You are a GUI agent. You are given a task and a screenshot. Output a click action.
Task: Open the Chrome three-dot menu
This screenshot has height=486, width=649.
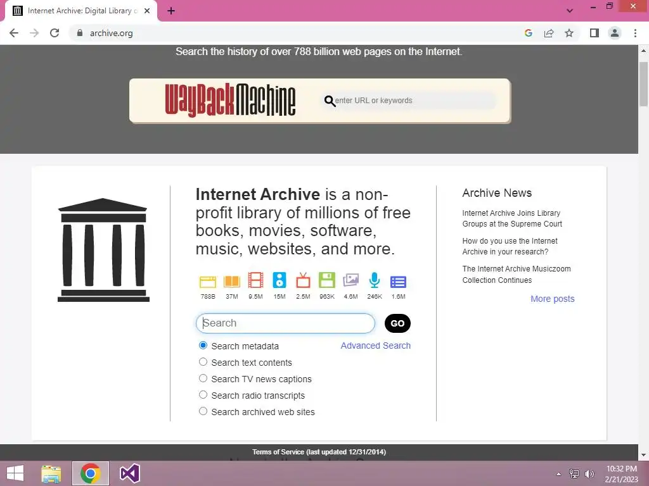[635, 33]
